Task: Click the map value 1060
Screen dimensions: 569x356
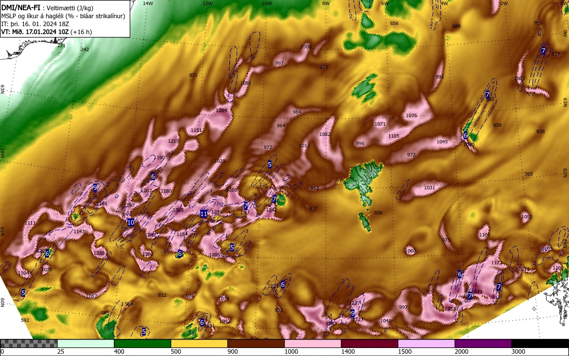Action: [410, 251]
